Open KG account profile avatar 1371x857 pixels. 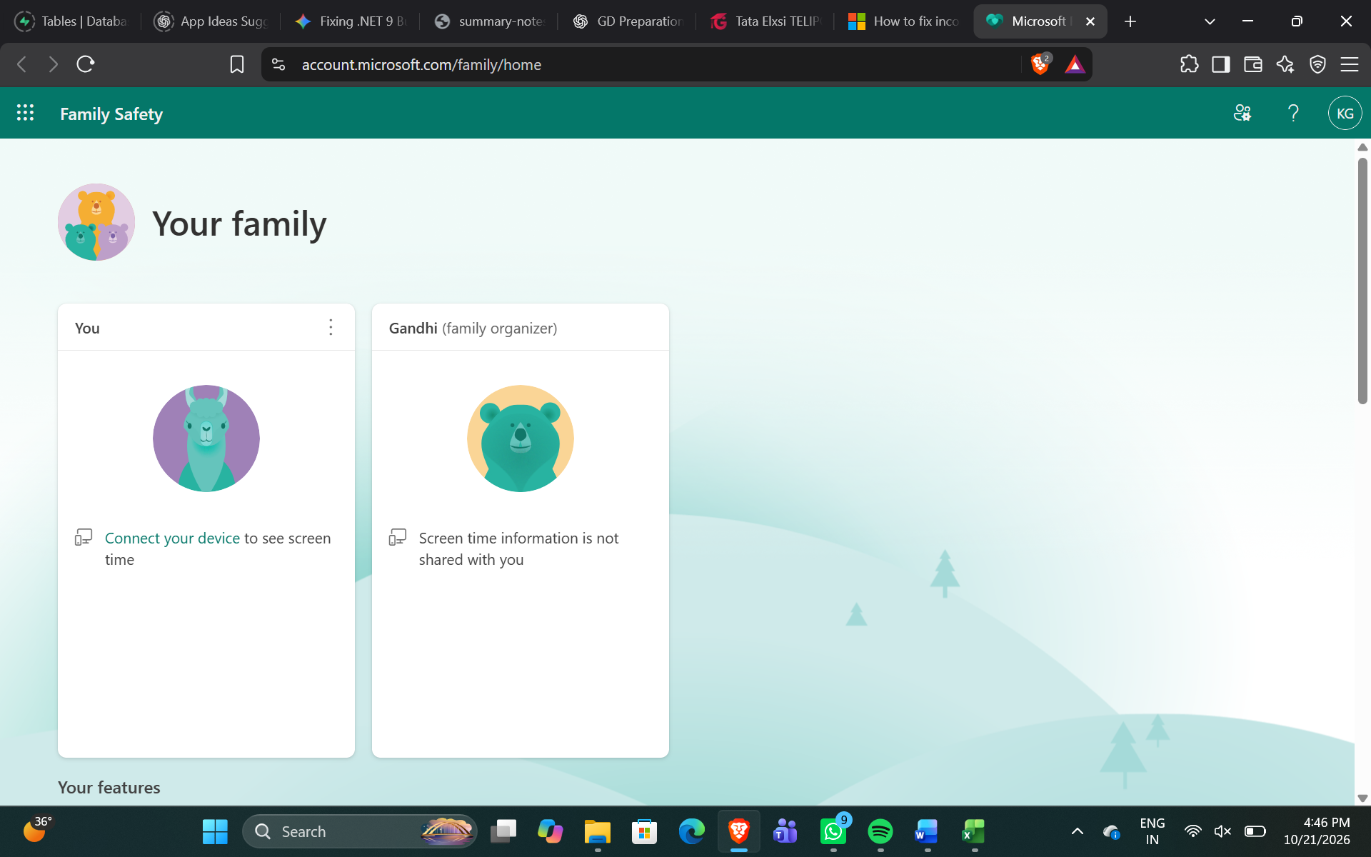pos(1345,113)
